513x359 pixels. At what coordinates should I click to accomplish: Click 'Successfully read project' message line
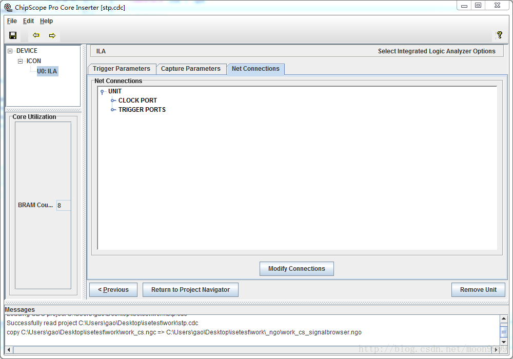103,323
